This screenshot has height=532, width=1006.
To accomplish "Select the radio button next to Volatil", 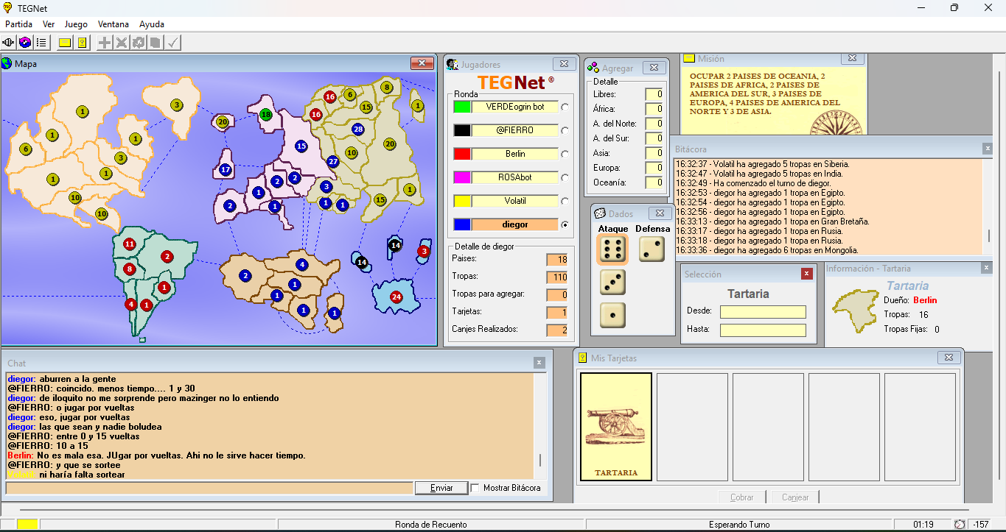I will point(565,202).
